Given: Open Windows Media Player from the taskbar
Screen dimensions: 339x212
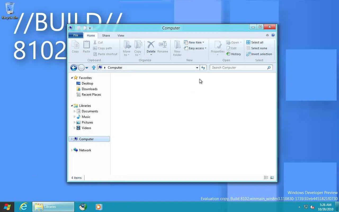Looking at the screenshot, I should pos(99,207).
